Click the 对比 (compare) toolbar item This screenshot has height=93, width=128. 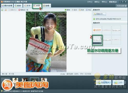coord(88,10)
